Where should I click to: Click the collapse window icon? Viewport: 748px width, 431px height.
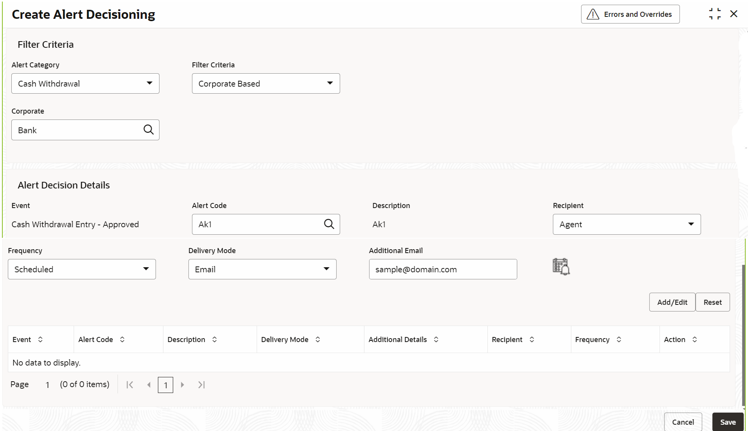click(715, 14)
